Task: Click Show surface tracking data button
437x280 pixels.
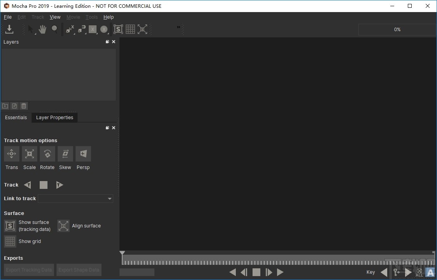Action: [x=10, y=225]
